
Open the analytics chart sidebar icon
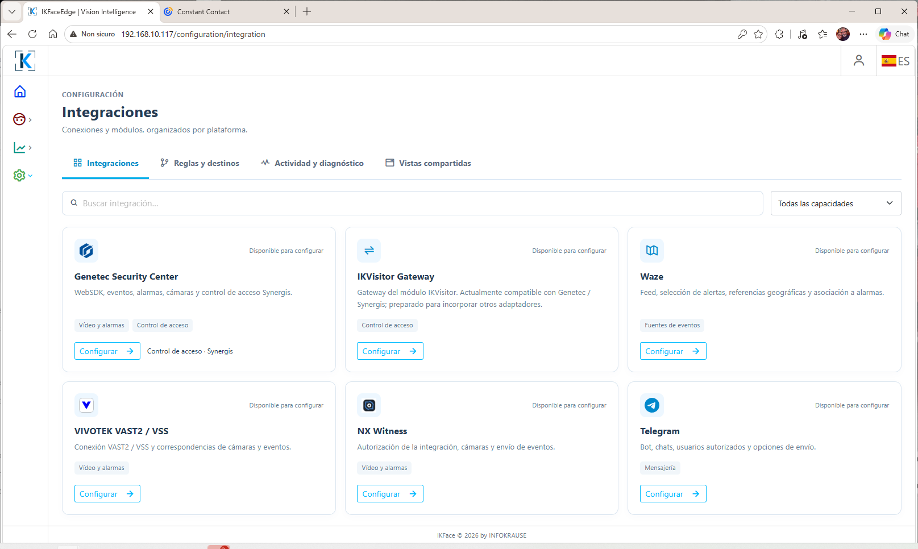[19, 148]
